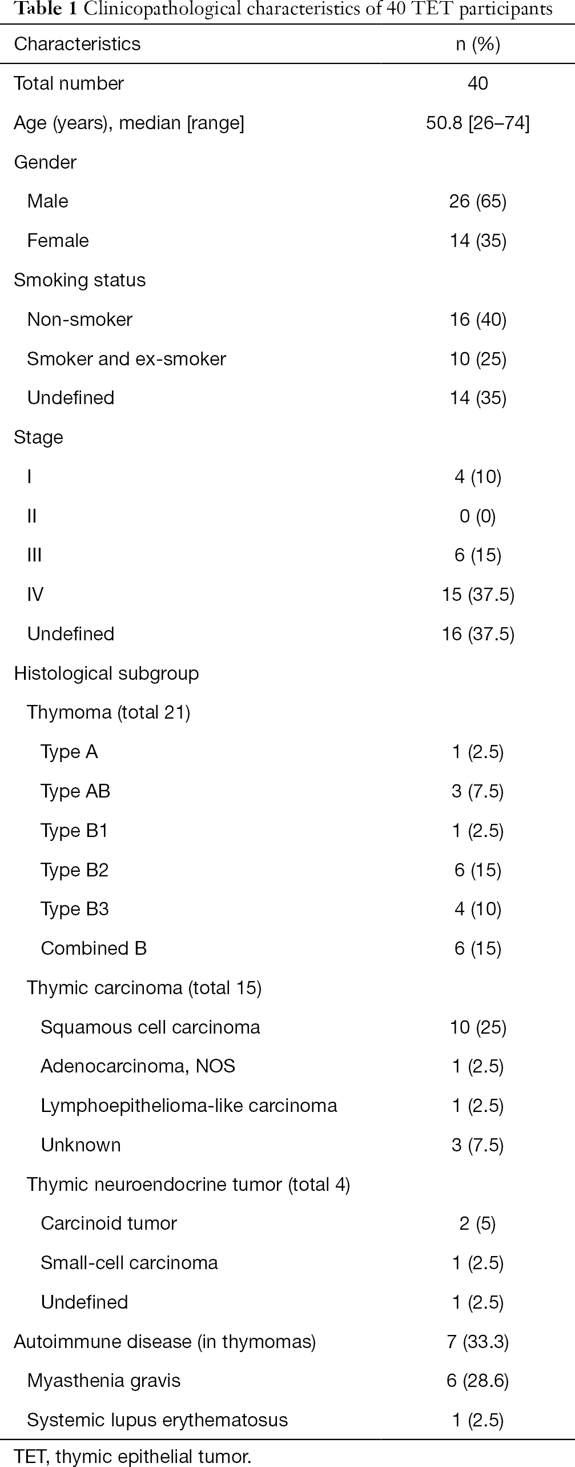Select the Type AB row label
Screen dimensions: 575x1467
[75, 791]
